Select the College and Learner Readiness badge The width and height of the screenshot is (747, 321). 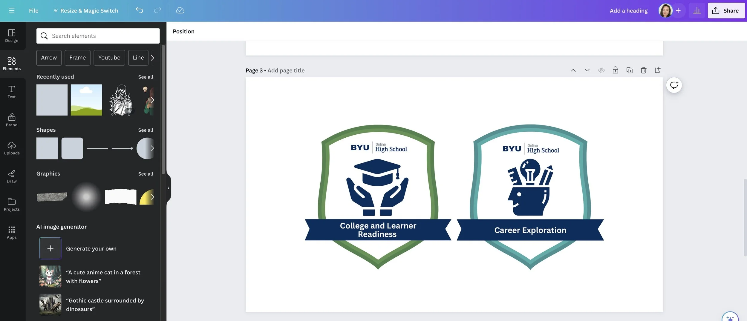[x=378, y=197]
